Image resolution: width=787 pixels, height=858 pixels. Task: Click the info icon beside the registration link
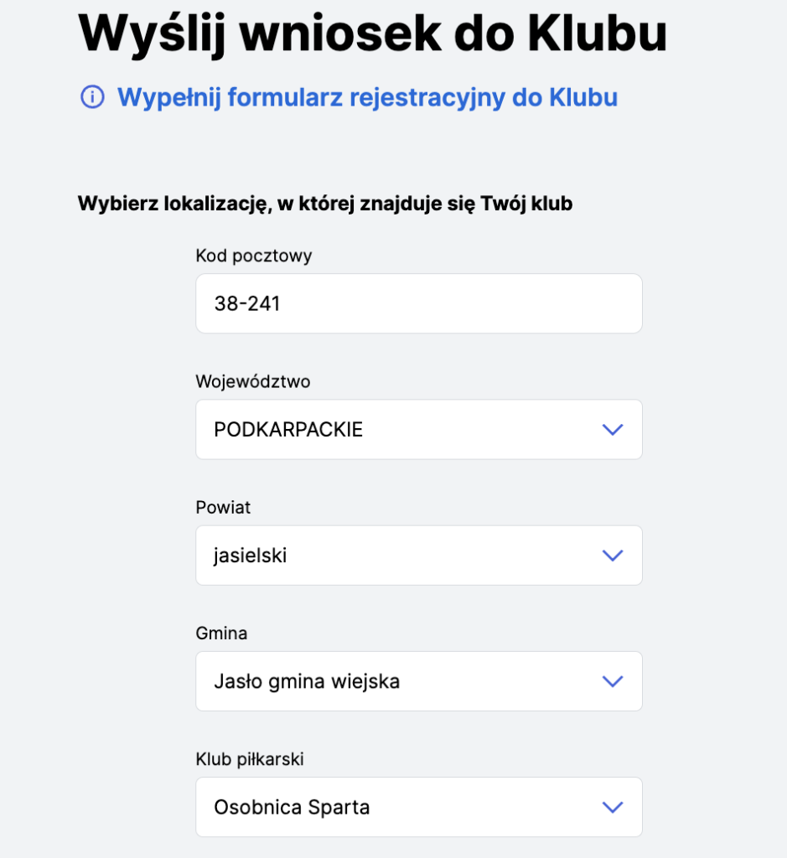click(90, 98)
